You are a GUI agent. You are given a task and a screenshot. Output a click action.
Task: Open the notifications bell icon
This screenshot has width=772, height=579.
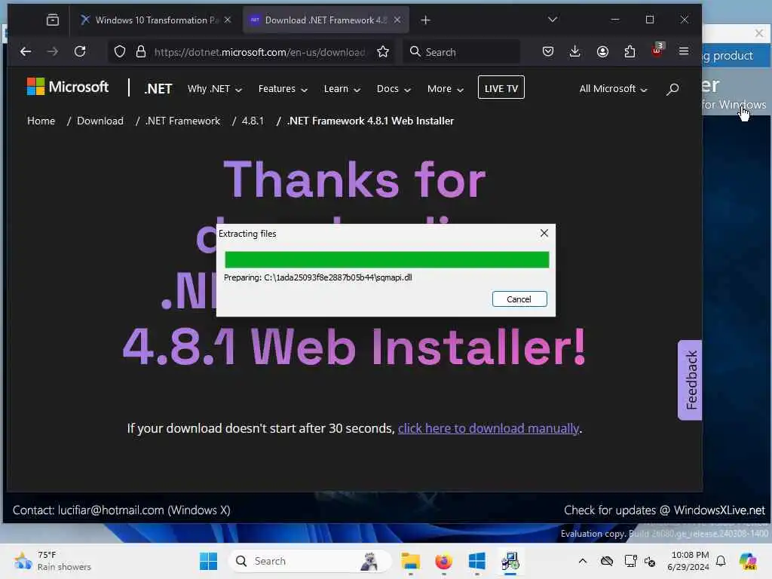[721, 561]
